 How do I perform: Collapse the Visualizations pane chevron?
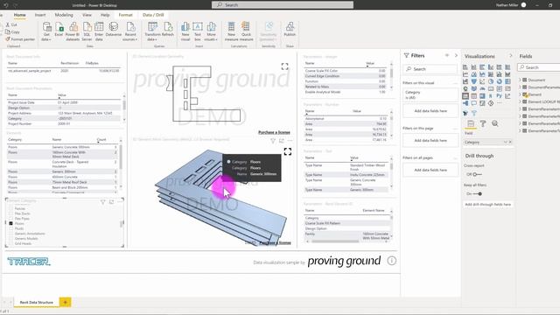[x=511, y=56]
